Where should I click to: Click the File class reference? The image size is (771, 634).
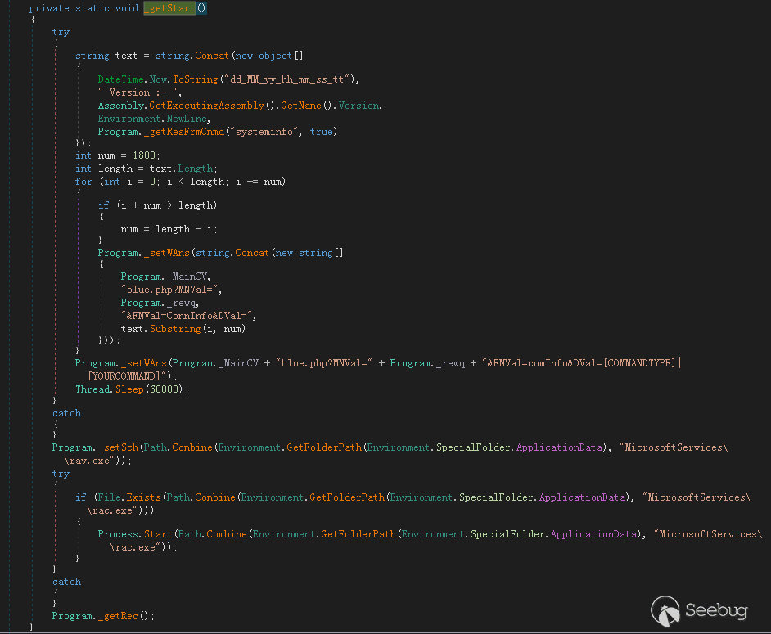[x=109, y=497]
